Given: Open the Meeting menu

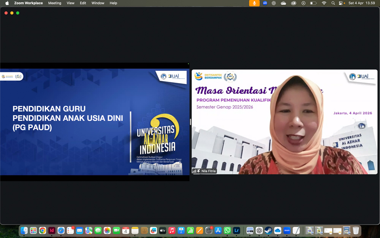Looking at the screenshot, I should coord(55,3).
